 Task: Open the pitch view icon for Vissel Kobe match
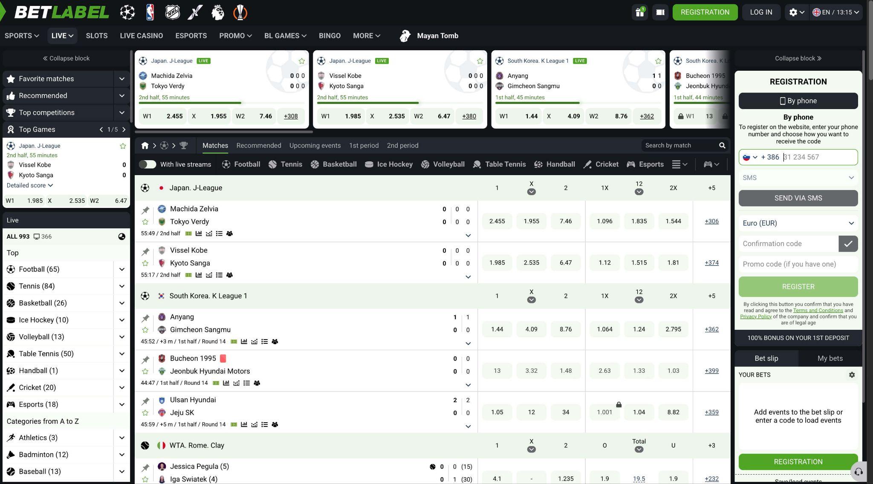188,275
